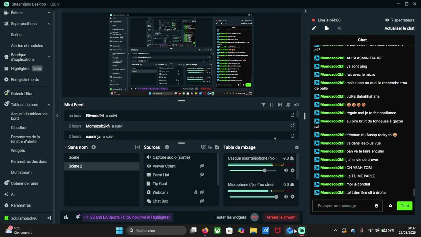Collapse the chat panel chevron
Viewport: 421px width, 237px height.
305,11
